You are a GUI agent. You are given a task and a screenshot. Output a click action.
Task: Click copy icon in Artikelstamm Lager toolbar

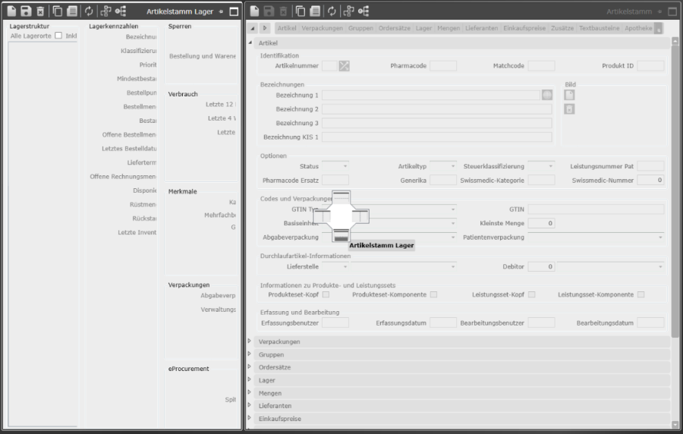[x=58, y=11]
